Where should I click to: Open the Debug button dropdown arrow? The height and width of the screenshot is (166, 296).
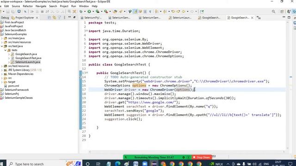[85, 12]
